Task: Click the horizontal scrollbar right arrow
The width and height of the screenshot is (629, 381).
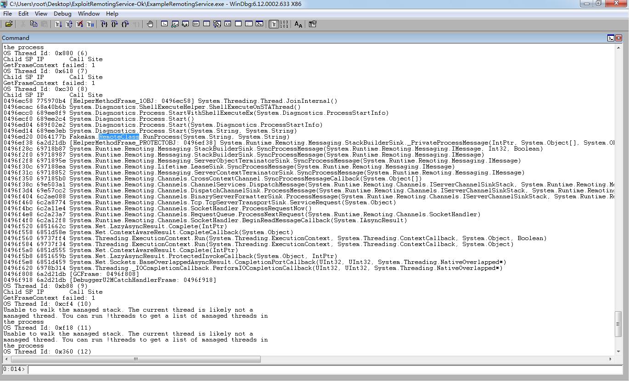Action: 610,359
